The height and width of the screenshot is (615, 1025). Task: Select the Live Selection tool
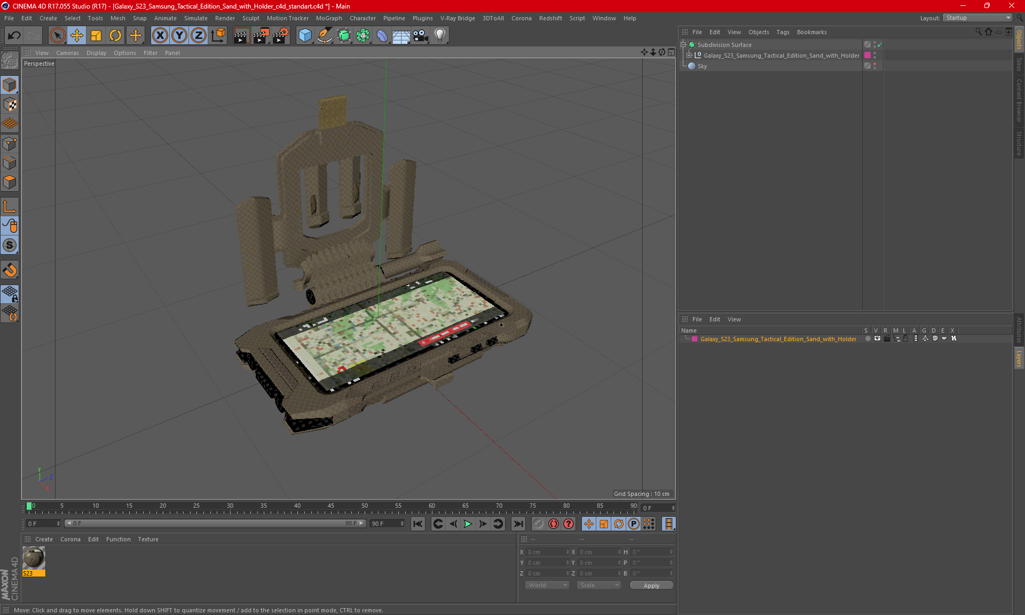(57, 35)
